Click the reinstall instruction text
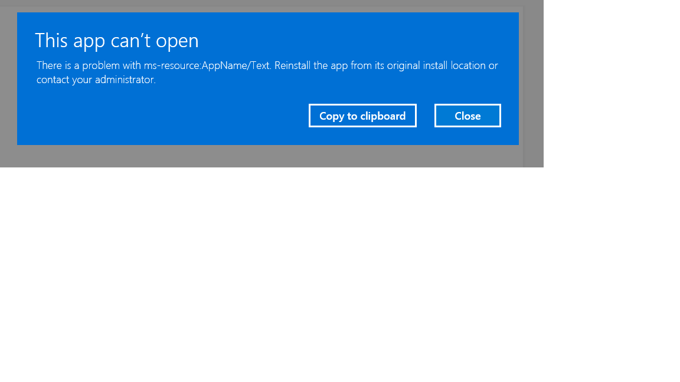 384,65
